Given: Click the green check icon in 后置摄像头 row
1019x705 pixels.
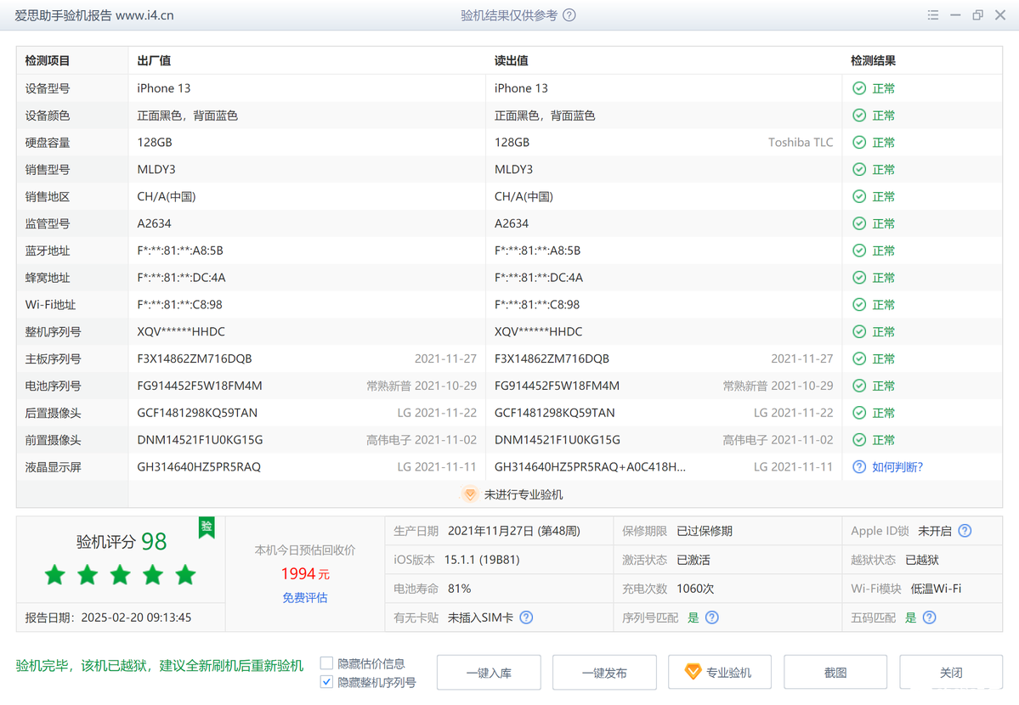Looking at the screenshot, I should pyautogui.click(x=859, y=413).
